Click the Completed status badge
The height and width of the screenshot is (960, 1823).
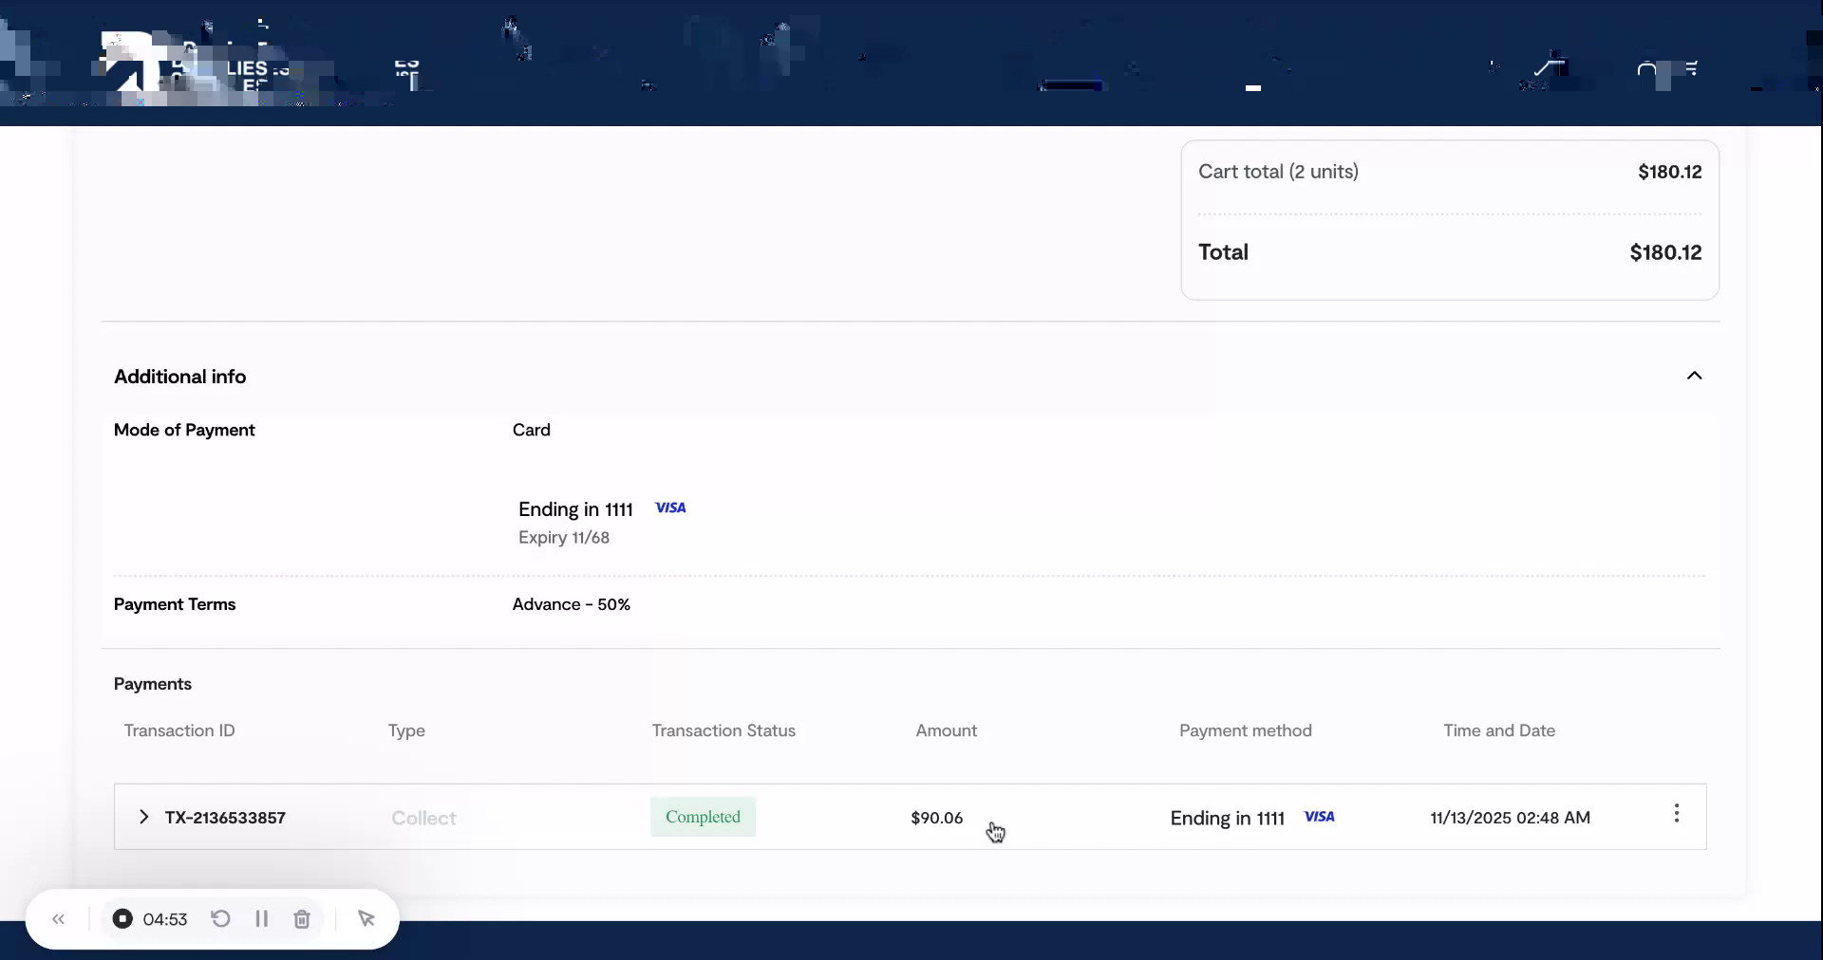pyautogui.click(x=703, y=818)
